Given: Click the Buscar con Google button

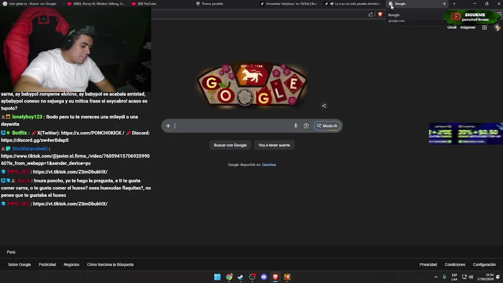Looking at the screenshot, I should 230,145.
